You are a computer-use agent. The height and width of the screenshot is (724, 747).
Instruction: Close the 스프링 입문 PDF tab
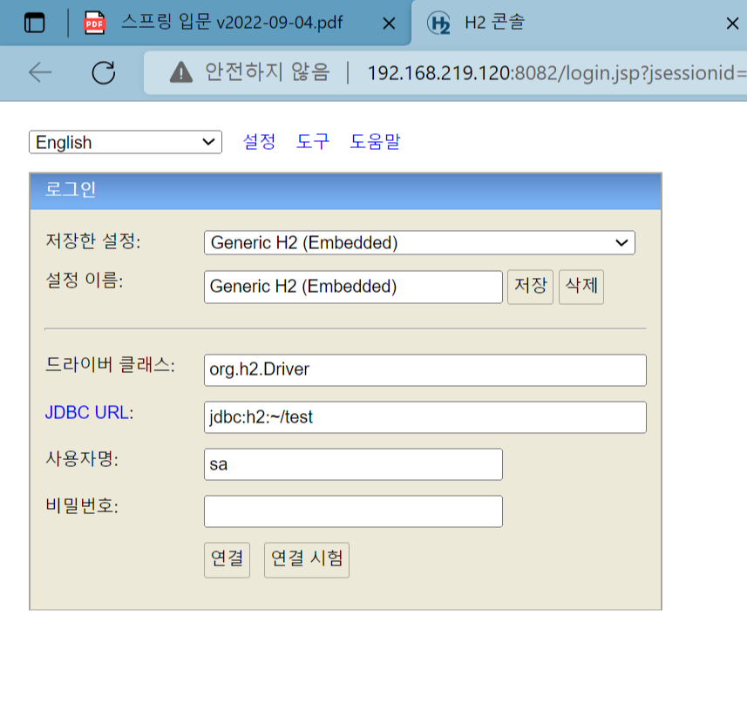389,23
